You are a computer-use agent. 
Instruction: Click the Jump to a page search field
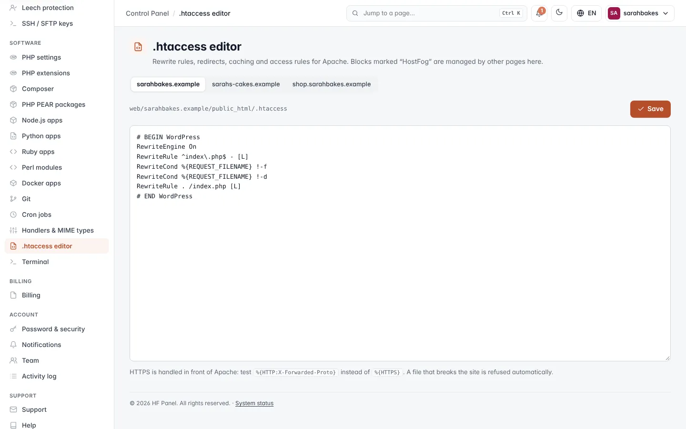pos(436,13)
